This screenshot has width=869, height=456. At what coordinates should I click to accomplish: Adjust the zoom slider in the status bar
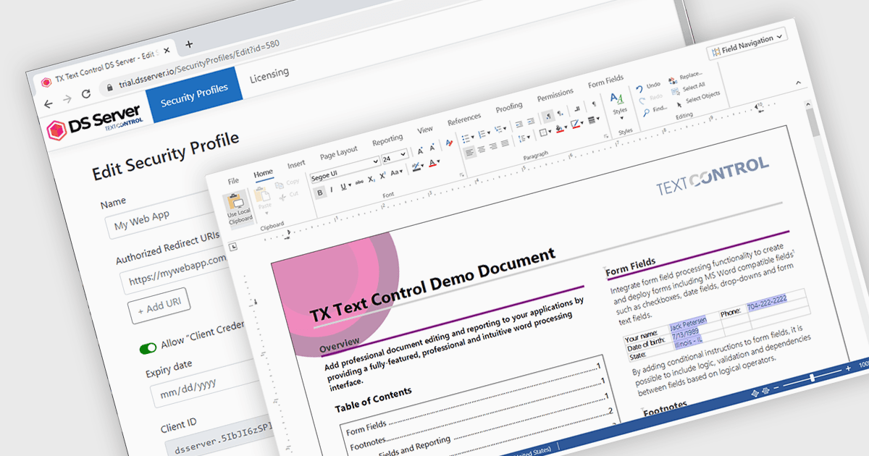coord(813,378)
